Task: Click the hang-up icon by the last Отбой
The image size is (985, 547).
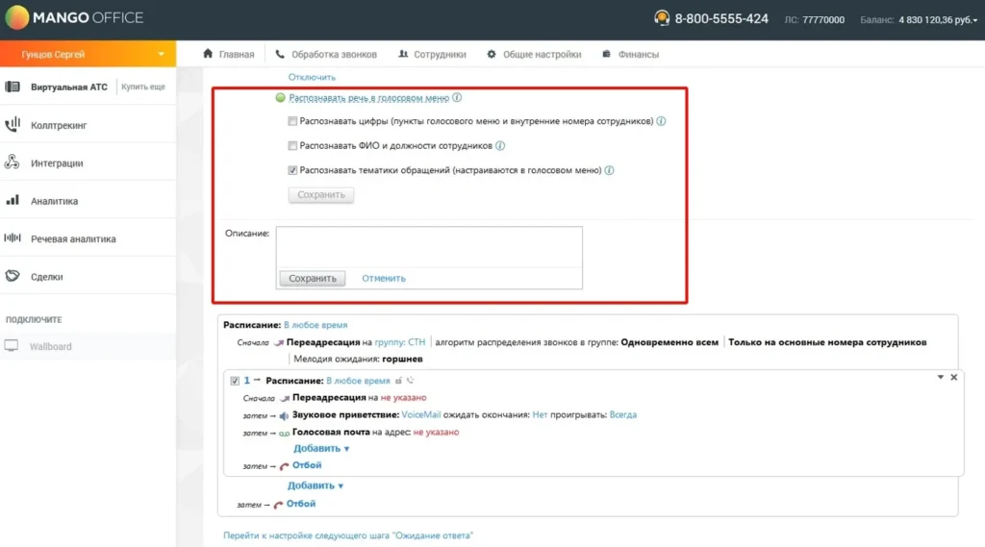Action: click(278, 505)
